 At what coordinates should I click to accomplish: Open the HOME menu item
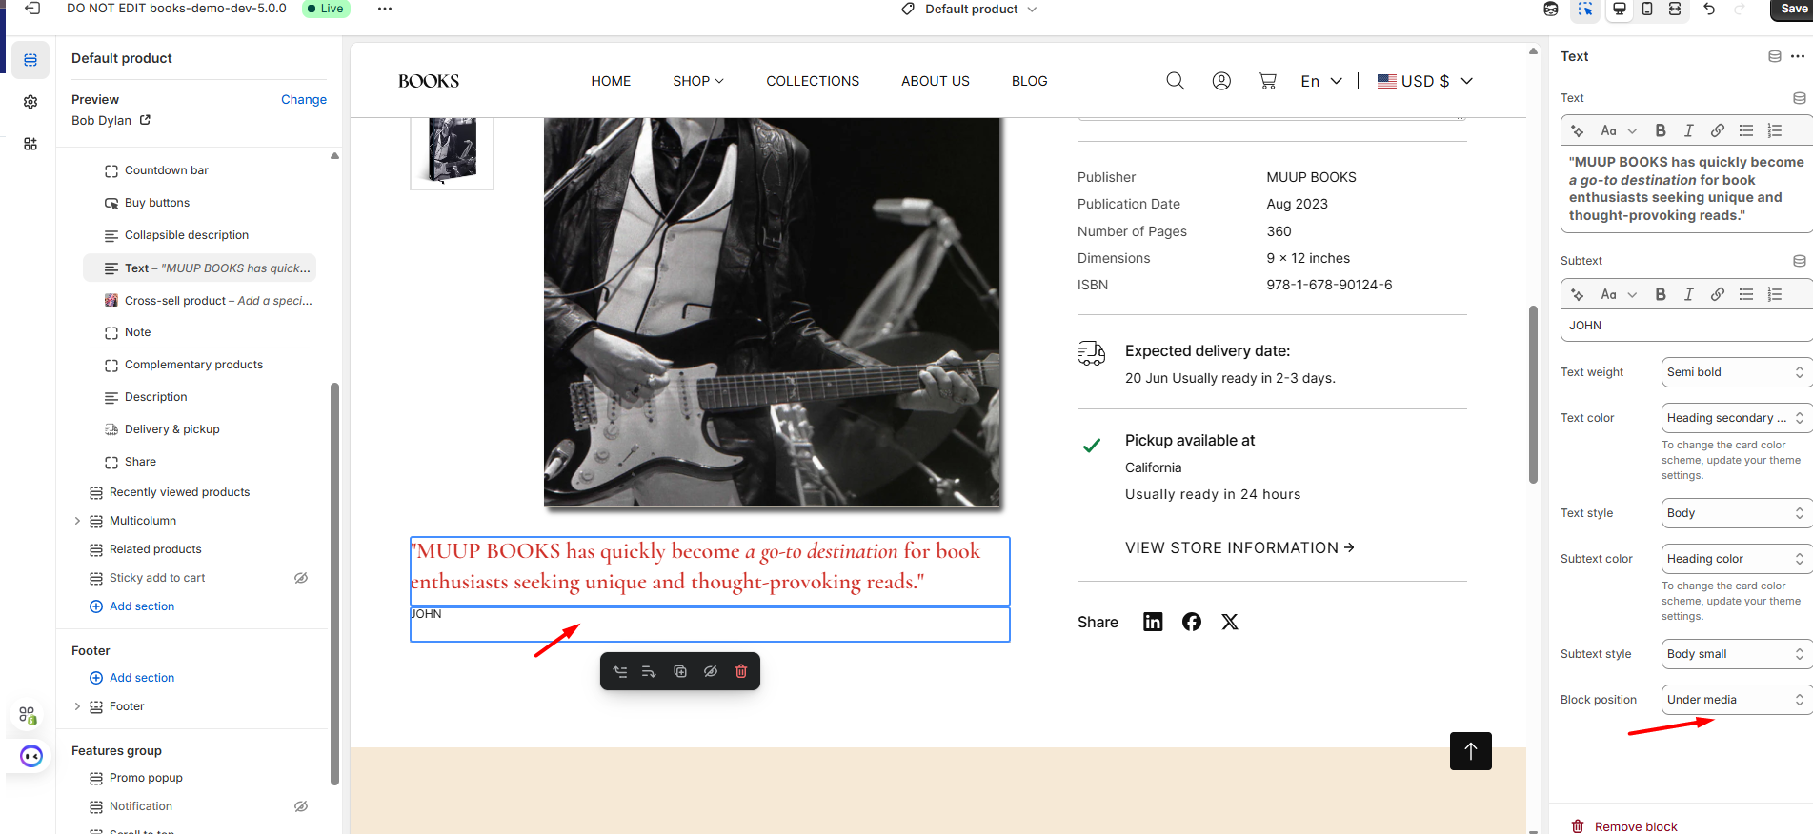[611, 81]
